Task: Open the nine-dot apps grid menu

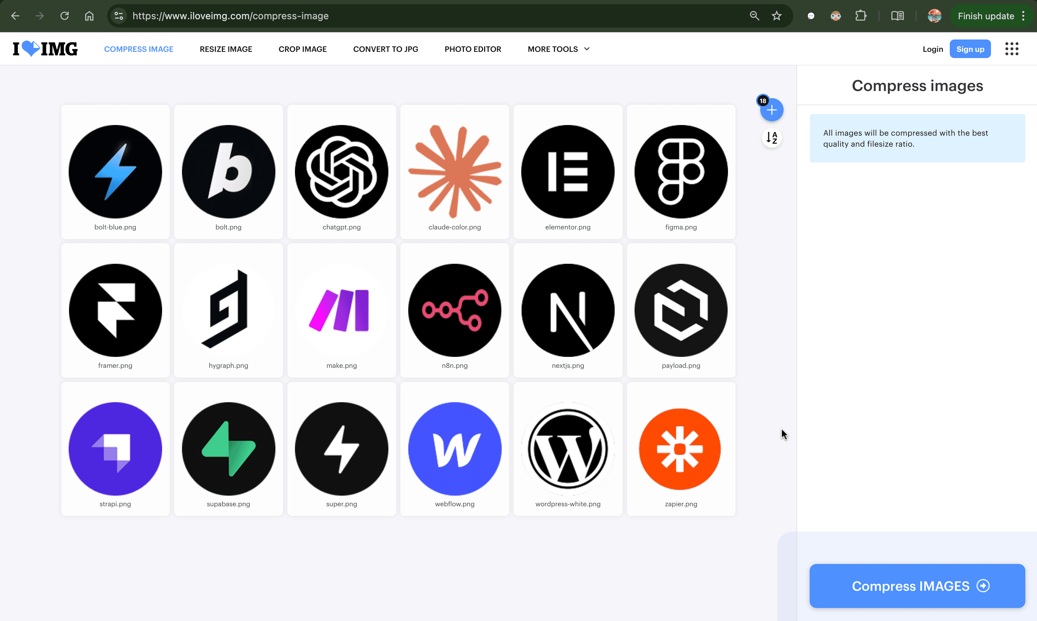Action: 1012,49
